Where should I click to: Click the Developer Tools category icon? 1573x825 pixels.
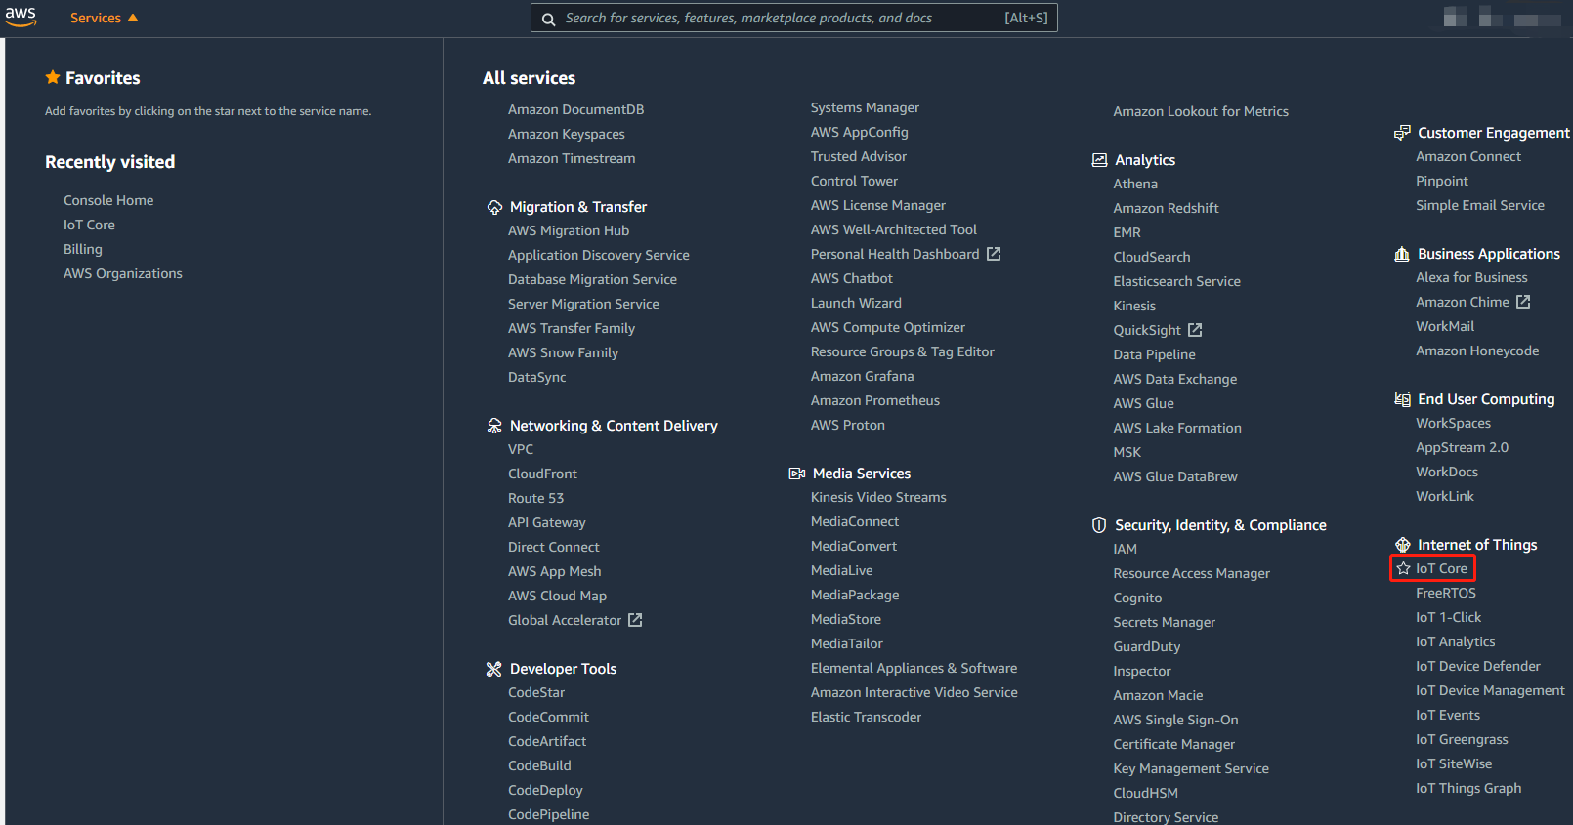pos(494,669)
